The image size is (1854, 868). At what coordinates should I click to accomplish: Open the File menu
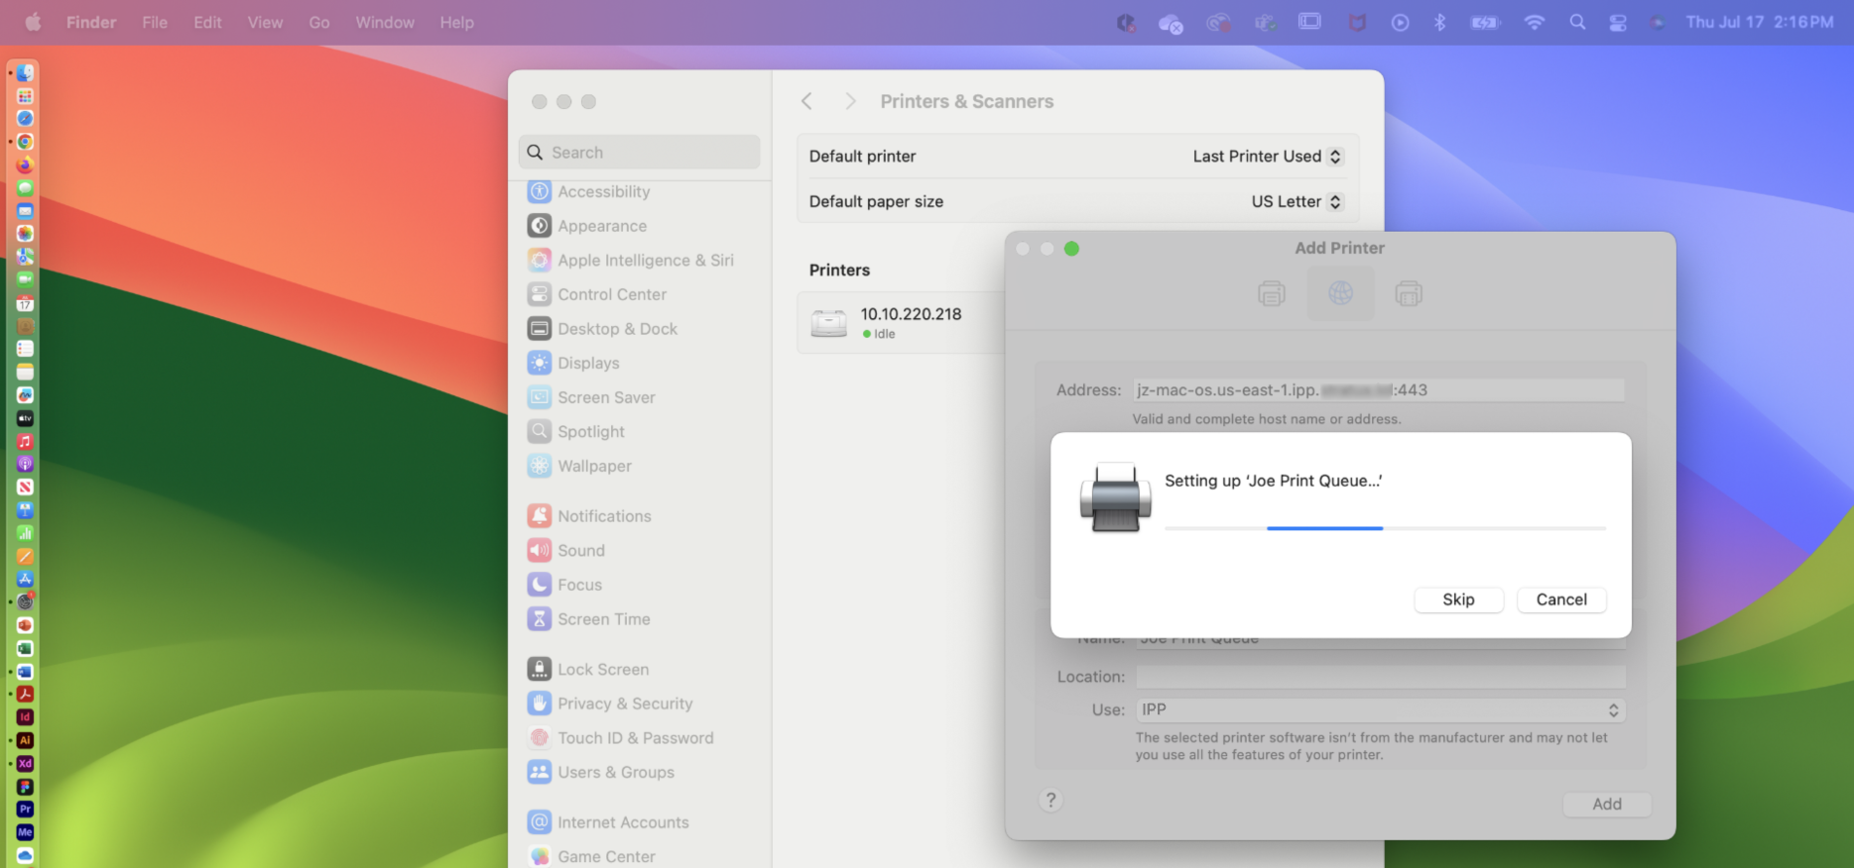(155, 22)
